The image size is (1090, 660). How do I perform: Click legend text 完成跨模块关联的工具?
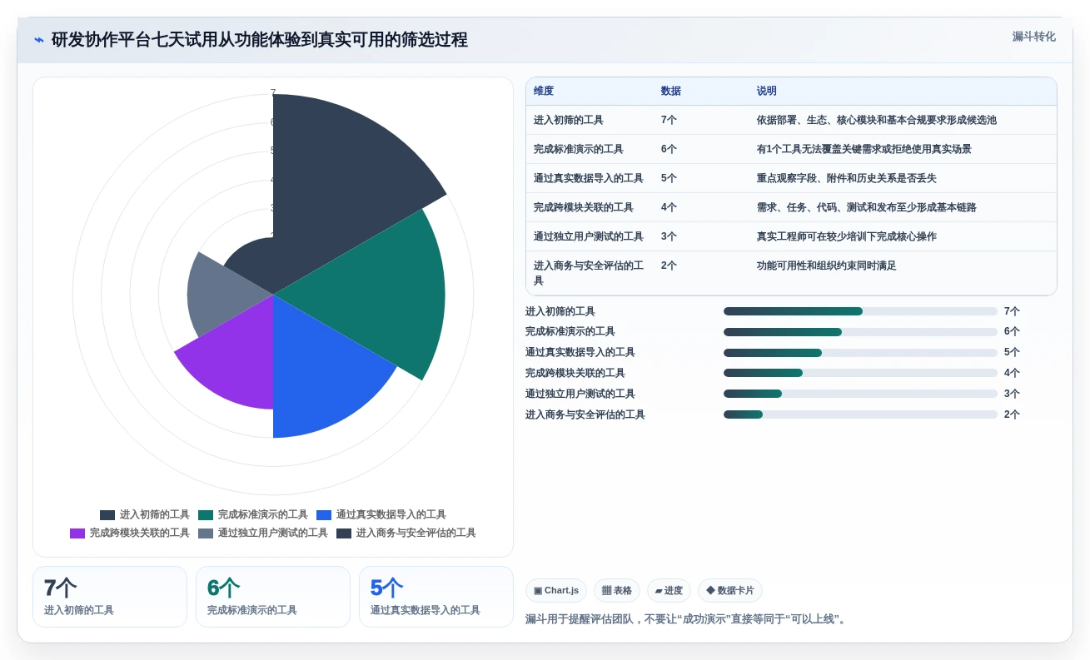pos(140,533)
